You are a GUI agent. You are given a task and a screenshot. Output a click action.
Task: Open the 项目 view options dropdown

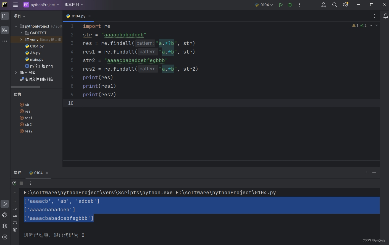click(x=20, y=16)
